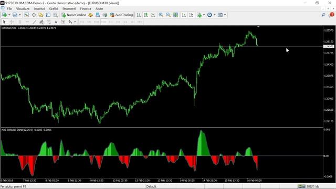Click the chart shift marker triangle
Viewport: 336px width, 189px height.
(258, 27)
